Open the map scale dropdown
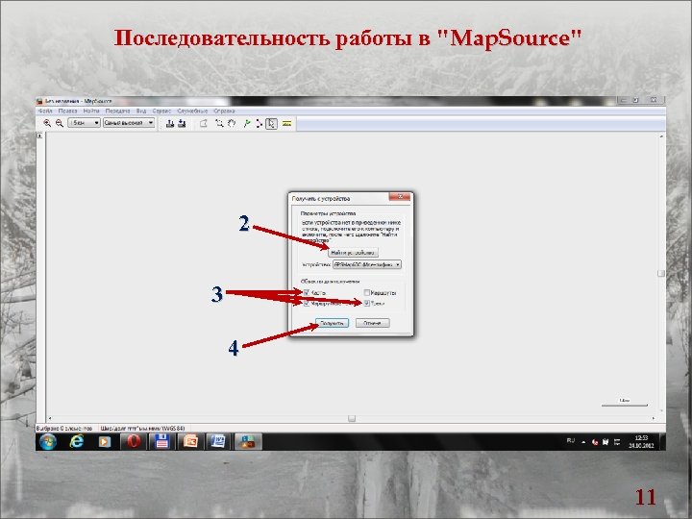Screen dimensions: 692x519 coord(84,123)
